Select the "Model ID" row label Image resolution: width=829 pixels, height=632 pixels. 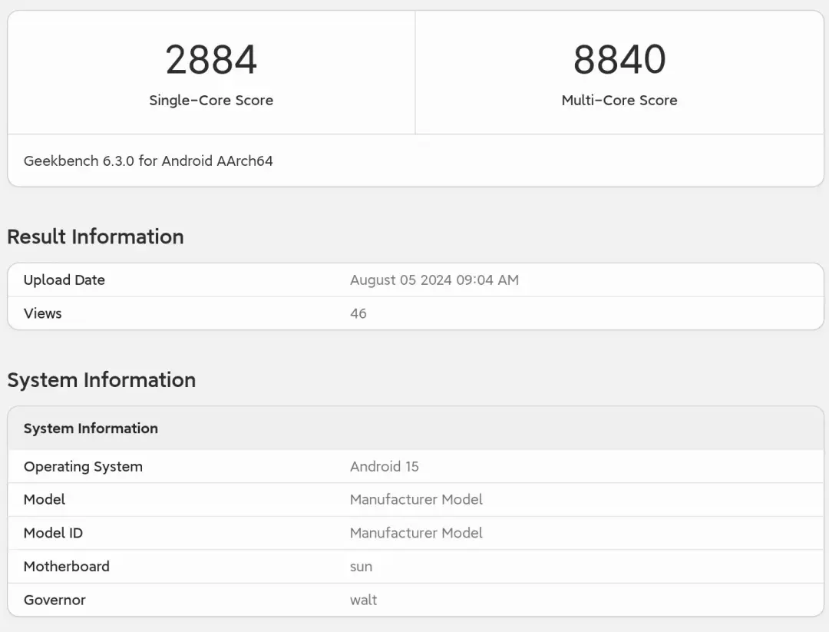pyautogui.click(x=54, y=533)
